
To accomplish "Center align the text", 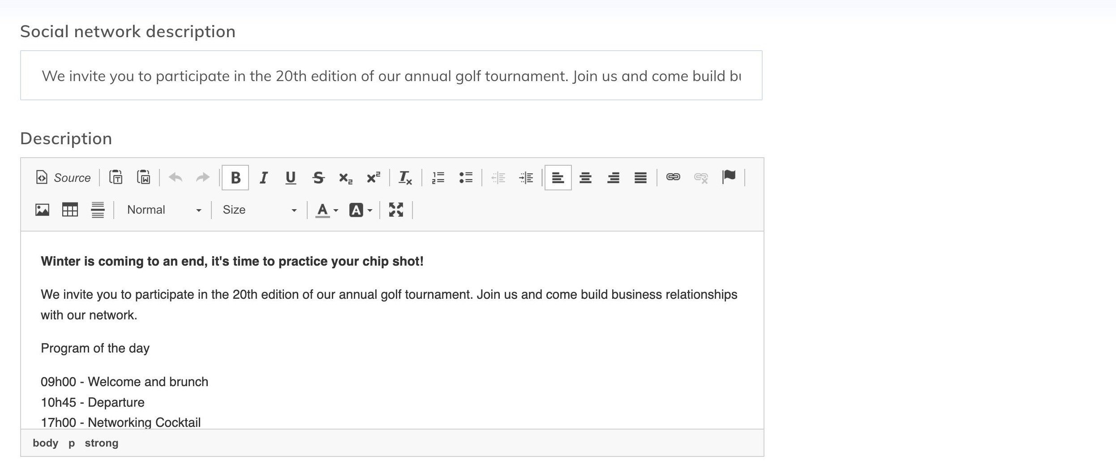I will (x=585, y=178).
